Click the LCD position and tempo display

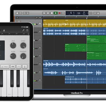tap(77, 13)
